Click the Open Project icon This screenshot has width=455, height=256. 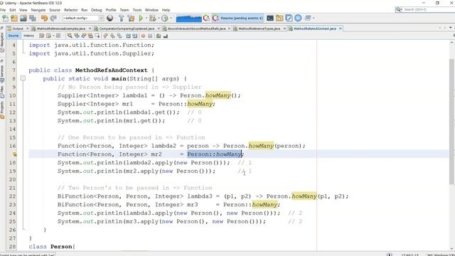click(23, 18)
